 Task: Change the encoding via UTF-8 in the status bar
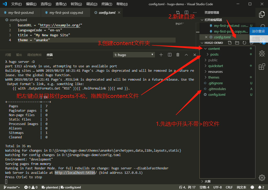pyautogui.click(x=217, y=187)
